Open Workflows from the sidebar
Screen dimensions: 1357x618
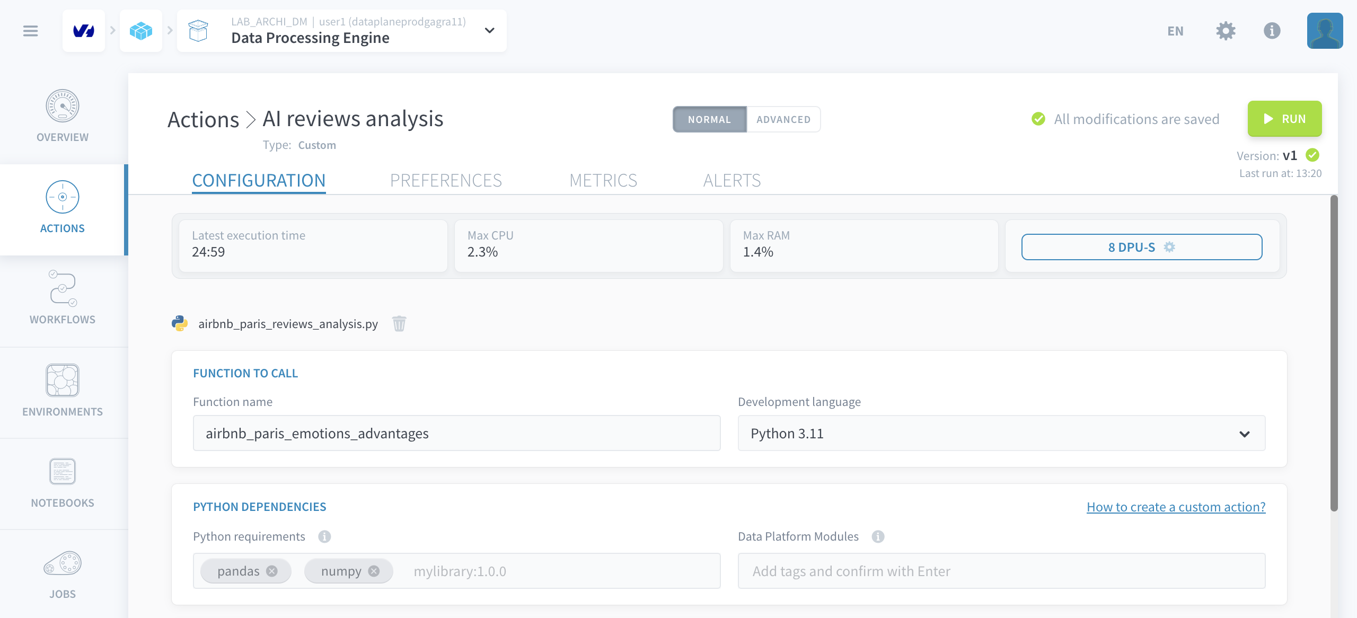pyautogui.click(x=63, y=297)
